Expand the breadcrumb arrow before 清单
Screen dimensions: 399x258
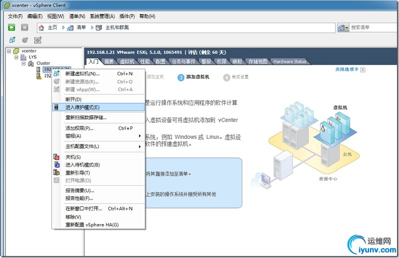pos(63,27)
